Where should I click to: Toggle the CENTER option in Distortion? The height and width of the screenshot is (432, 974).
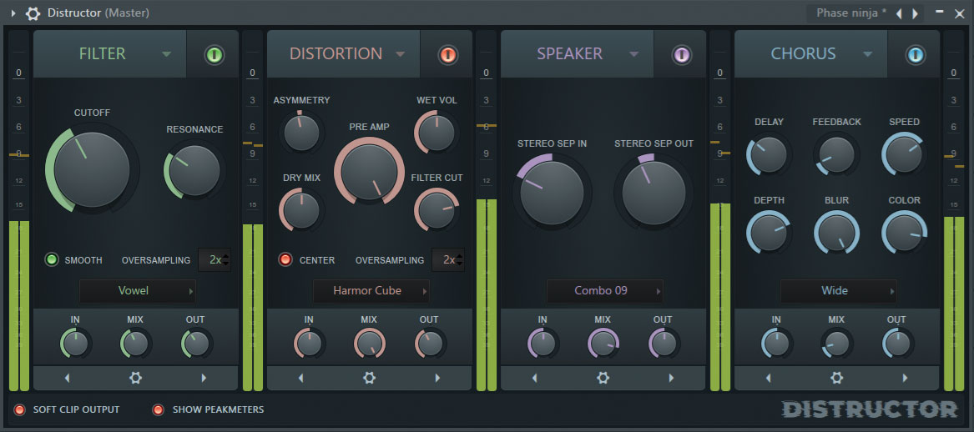(285, 259)
